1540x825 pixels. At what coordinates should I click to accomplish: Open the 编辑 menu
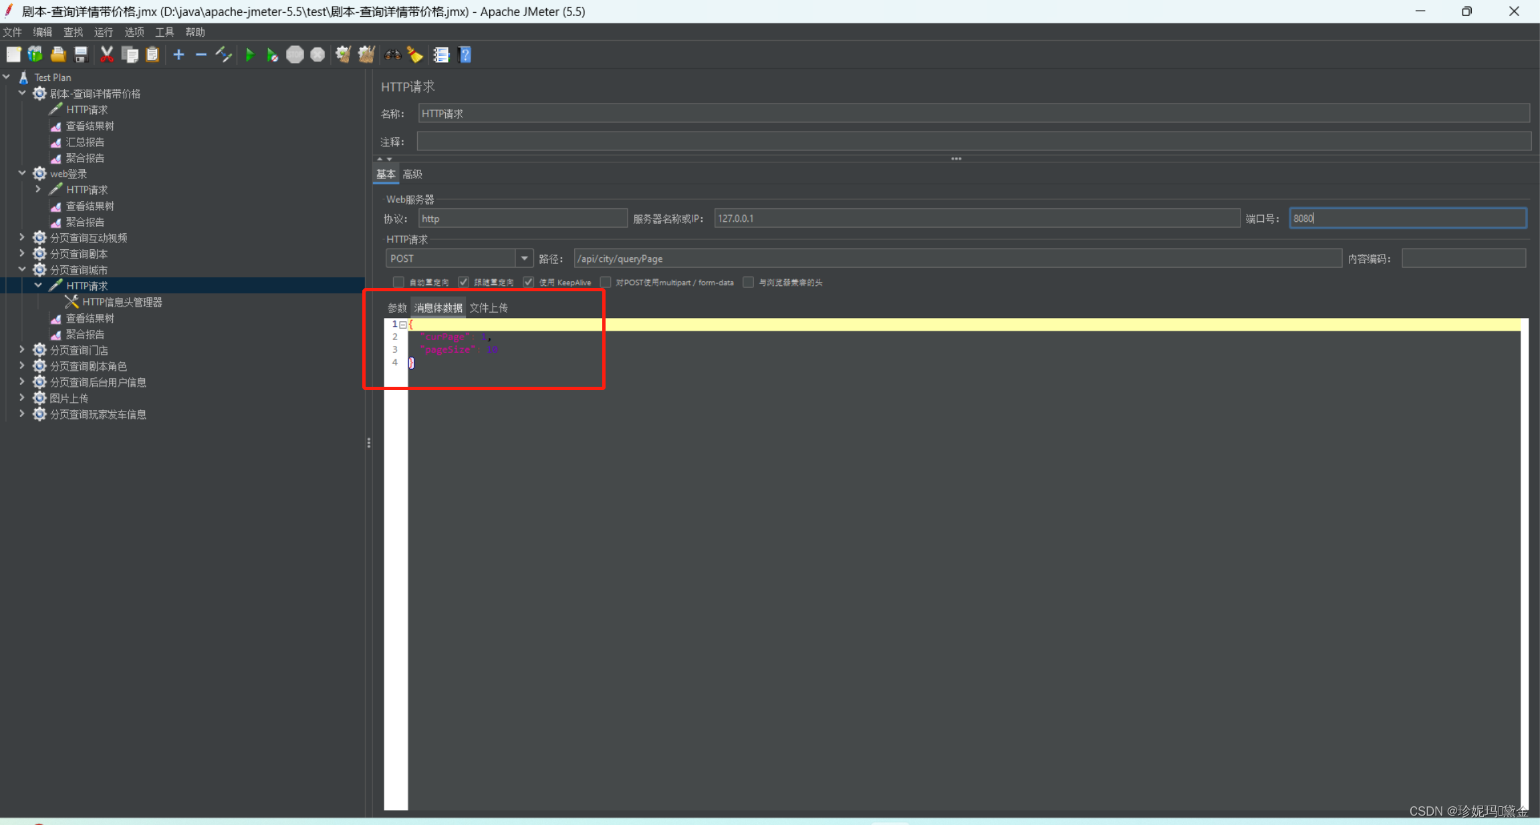[42, 32]
